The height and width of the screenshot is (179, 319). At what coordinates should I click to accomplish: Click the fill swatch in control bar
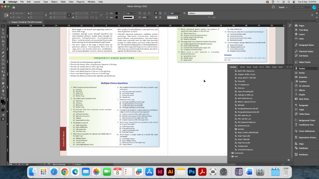(117, 13)
